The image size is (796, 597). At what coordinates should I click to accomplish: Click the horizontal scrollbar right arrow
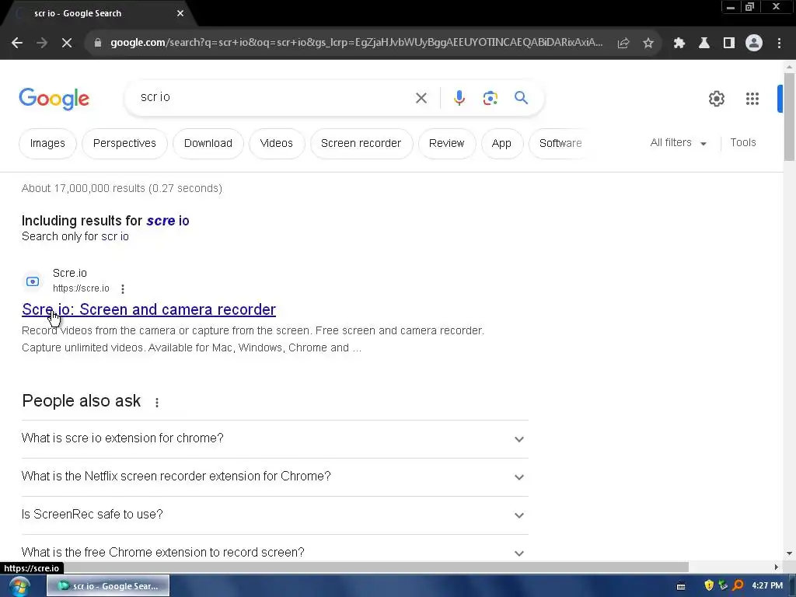[x=777, y=567]
